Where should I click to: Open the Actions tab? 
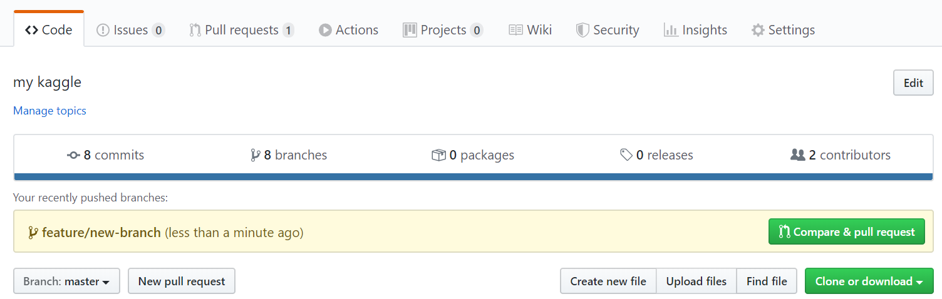tap(348, 30)
